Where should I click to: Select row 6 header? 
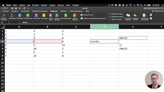[x=2, y=49]
